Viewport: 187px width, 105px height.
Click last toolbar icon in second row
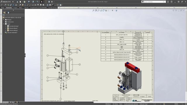(x=60, y=5)
